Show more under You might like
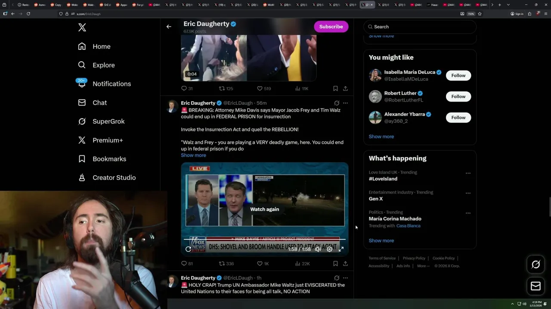Viewport: 551px width, 309px height. [x=381, y=136]
